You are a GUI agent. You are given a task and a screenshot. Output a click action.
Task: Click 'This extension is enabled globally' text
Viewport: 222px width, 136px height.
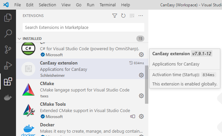tap(185, 84)
